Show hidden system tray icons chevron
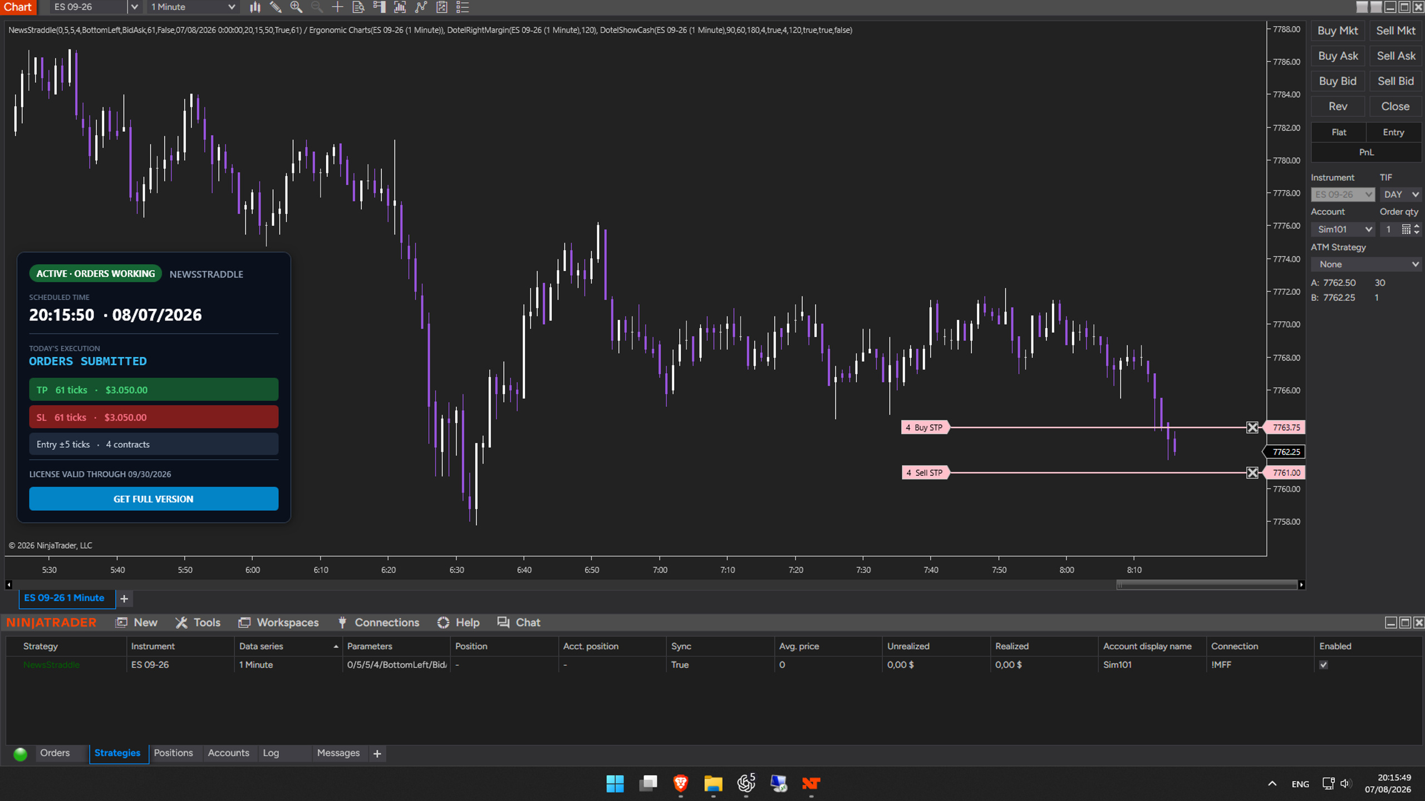 1272,783
